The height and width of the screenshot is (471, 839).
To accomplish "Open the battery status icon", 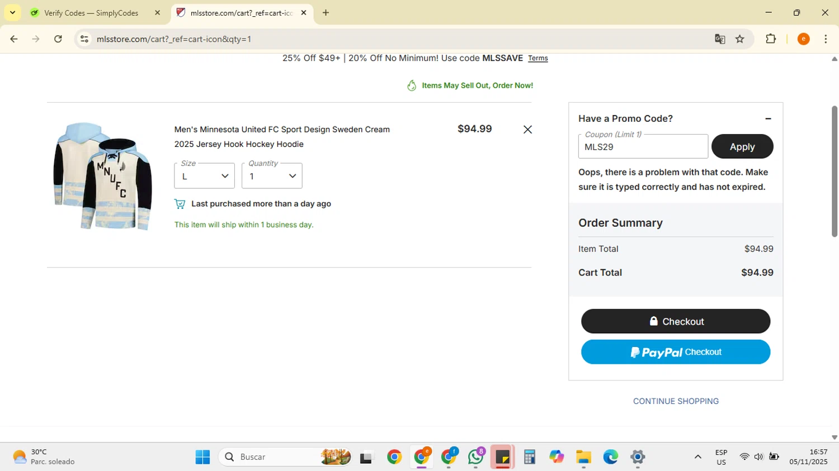I will (774, 457).
